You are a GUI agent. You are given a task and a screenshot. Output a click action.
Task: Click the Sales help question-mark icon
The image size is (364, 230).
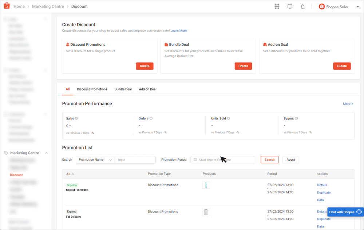tap(76, 118)
